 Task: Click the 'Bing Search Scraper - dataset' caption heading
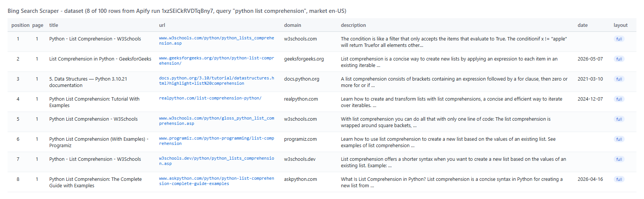pos(177,11)
